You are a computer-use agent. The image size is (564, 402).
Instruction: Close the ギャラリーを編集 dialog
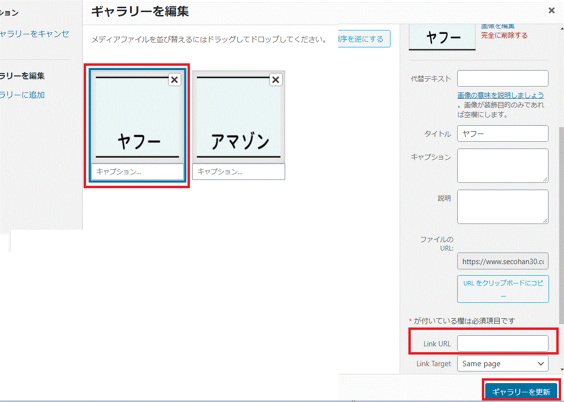(x=551, y=11)
